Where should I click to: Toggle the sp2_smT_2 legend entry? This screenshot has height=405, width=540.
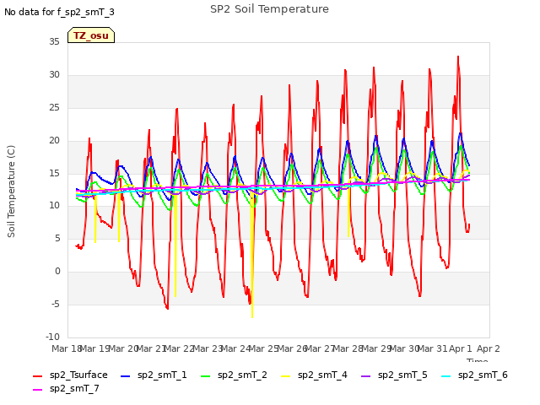pos(234,375)
